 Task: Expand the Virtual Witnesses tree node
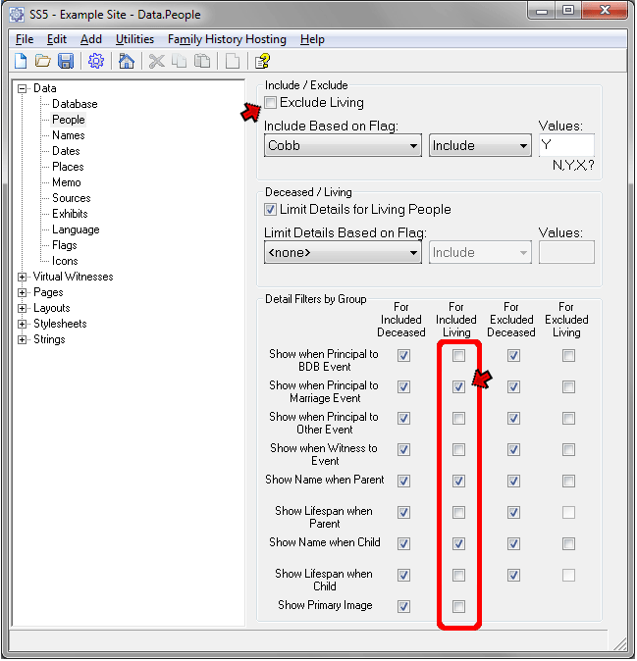pos(23,277)
